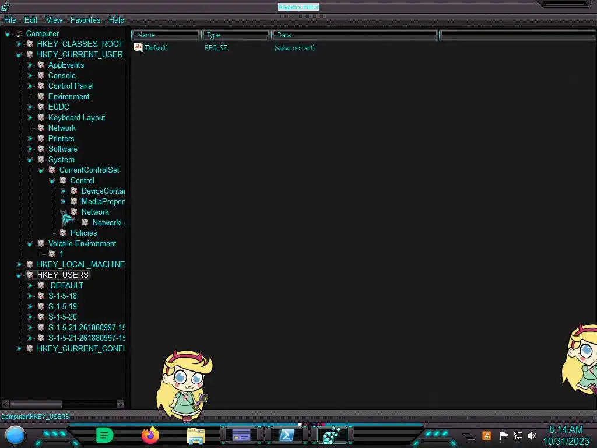Viewport: 597px width, 448px height.
Task: Sort by the Type column header
Action: tap(236, 35)
